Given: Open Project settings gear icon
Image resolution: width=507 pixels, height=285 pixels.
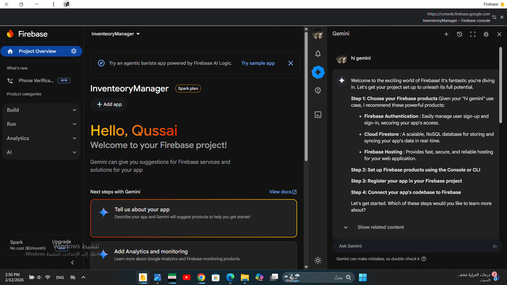Looking at the screenshot, I should (74, 51).
